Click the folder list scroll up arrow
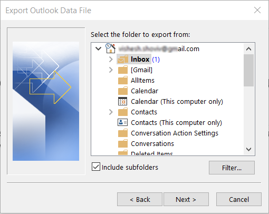 248,49
